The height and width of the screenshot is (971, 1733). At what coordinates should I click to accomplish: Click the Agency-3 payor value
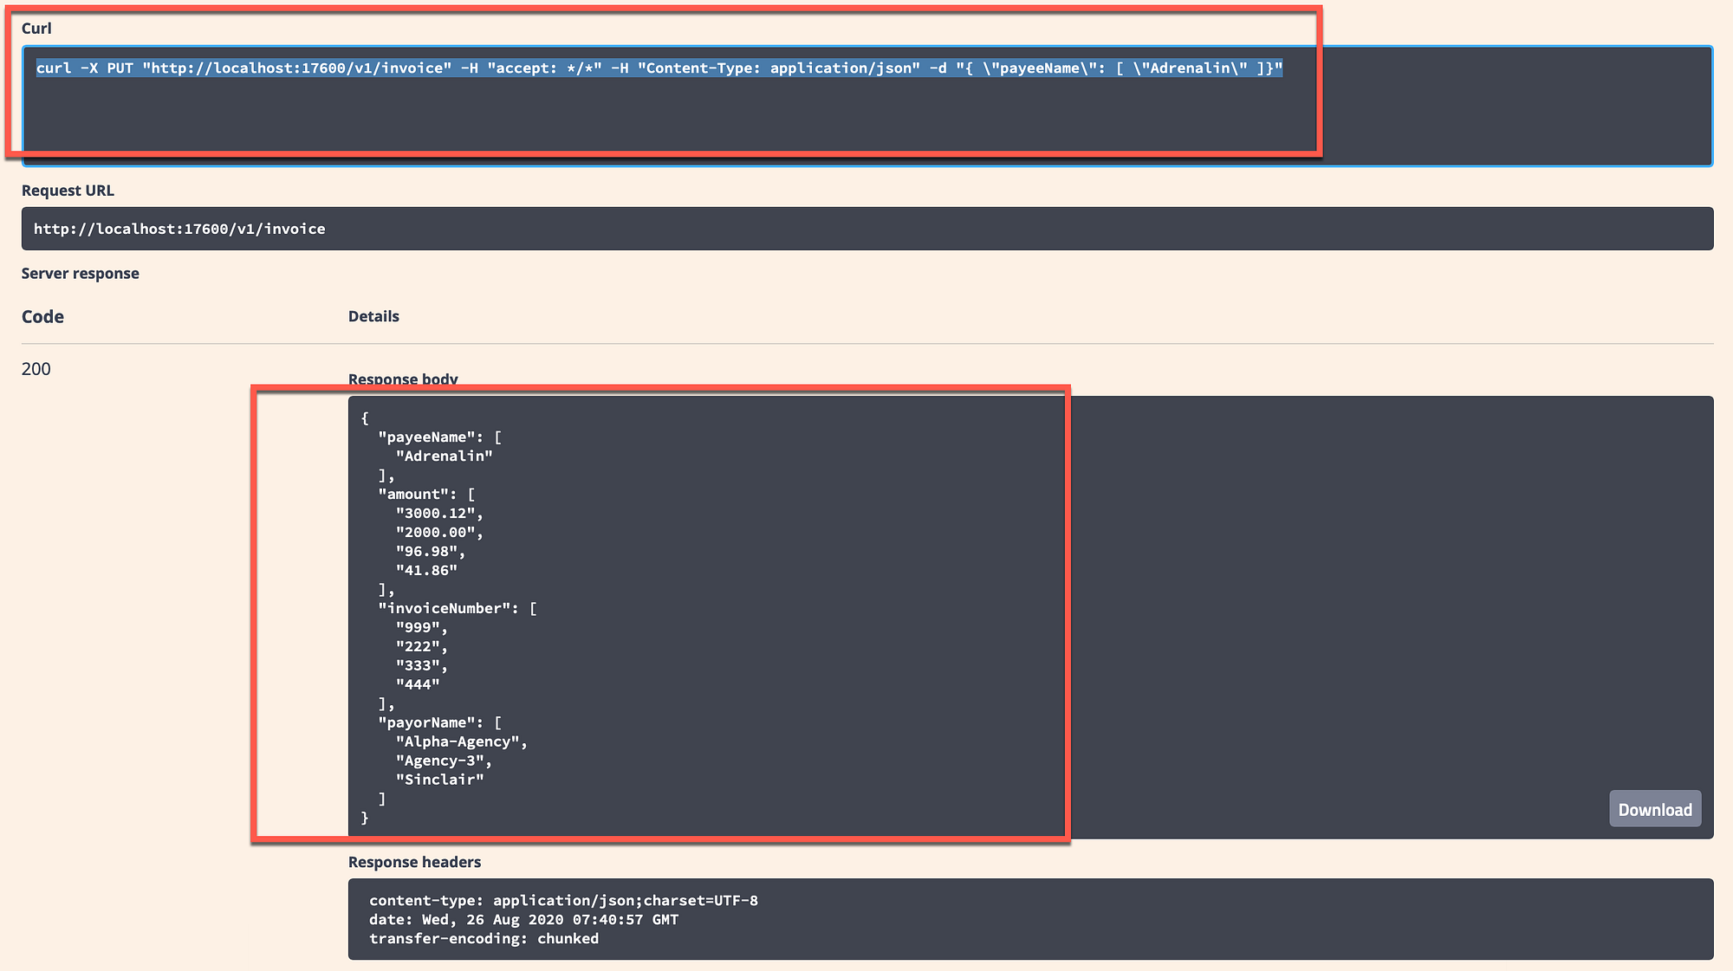444,760
